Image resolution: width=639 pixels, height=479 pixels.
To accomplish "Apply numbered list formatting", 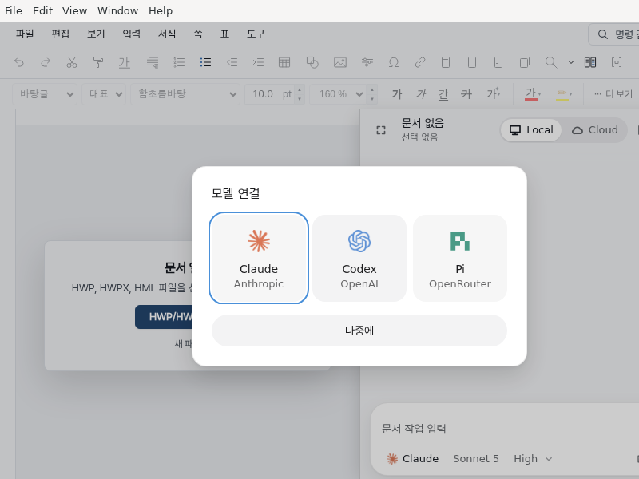I will (179, 62).
